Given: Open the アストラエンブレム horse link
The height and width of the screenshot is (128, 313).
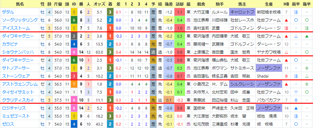Looking at the screenshot, I should (20, 84).
